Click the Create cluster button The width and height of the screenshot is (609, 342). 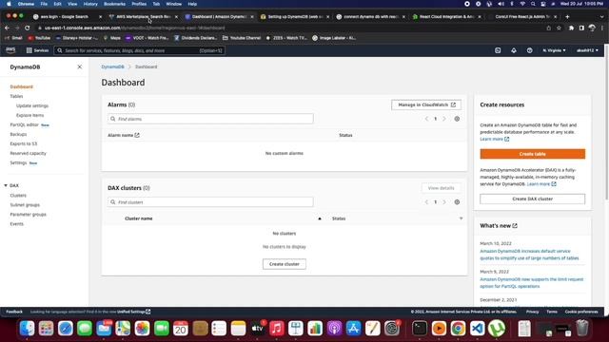[285, 264]
